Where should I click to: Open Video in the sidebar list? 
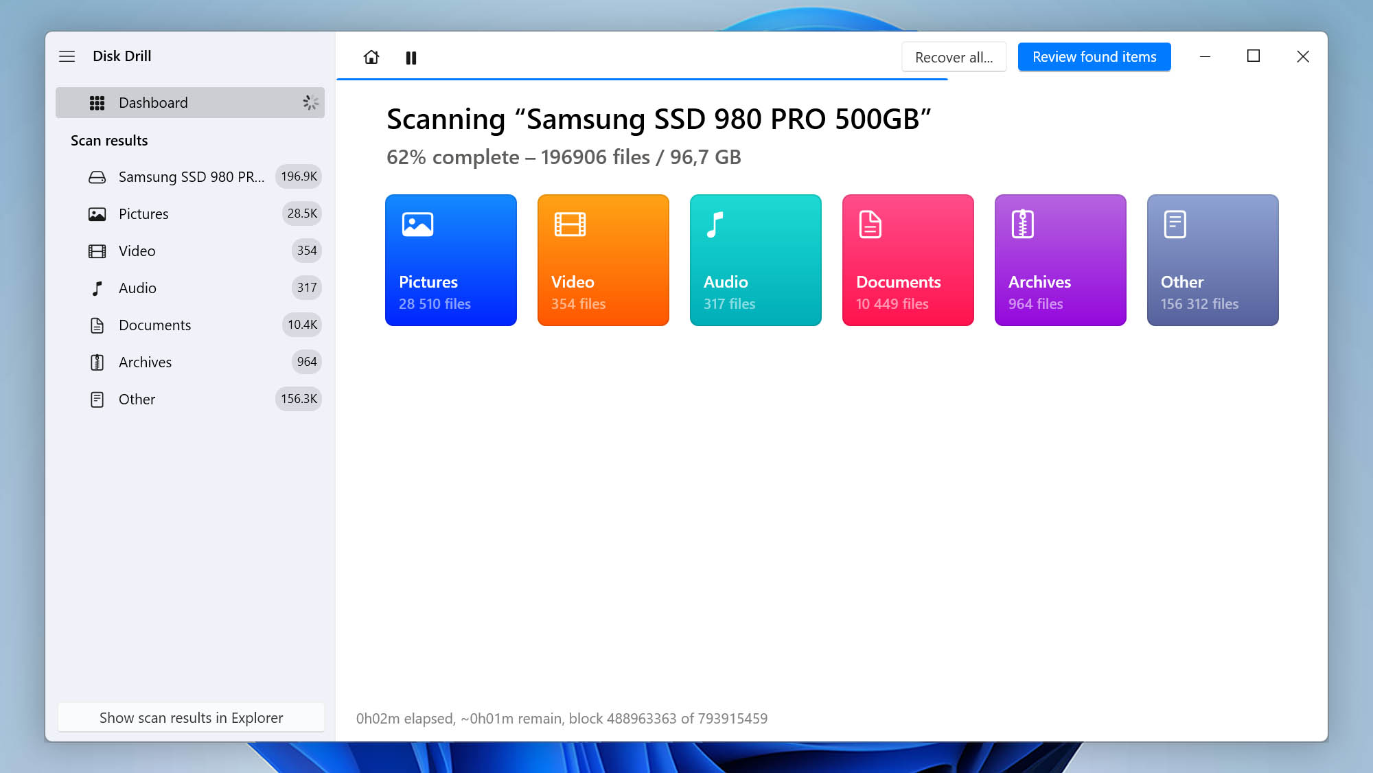click(190, 251)
